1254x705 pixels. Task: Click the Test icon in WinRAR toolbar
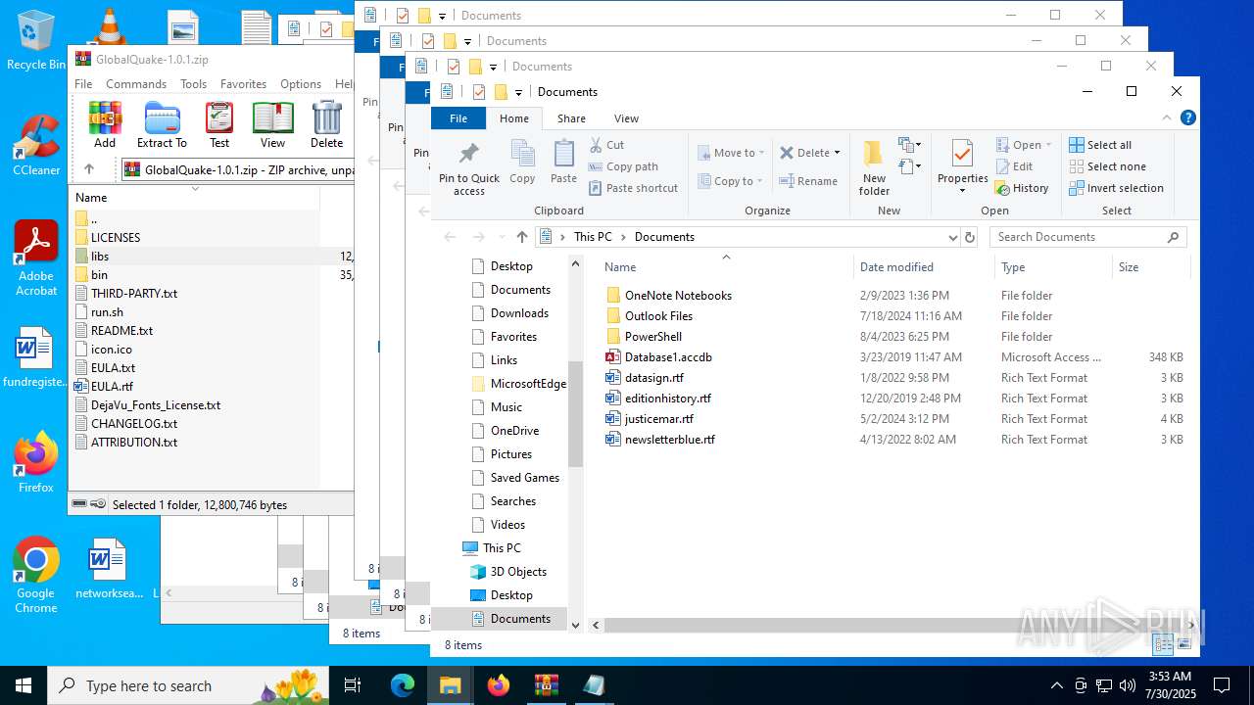click(219, 124)
